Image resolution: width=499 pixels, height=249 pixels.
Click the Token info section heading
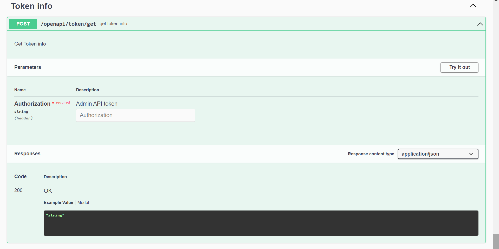pyautogui.click(x=31, y=6)
